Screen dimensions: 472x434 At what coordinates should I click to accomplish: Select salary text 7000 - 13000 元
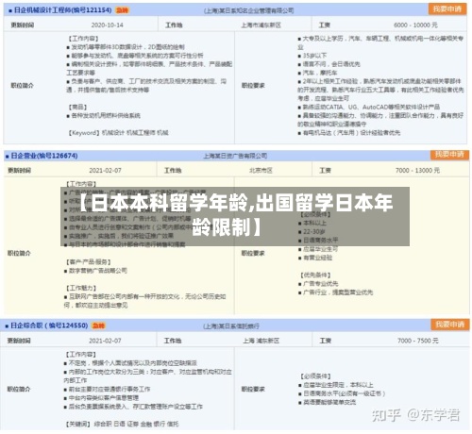point(417,170)
